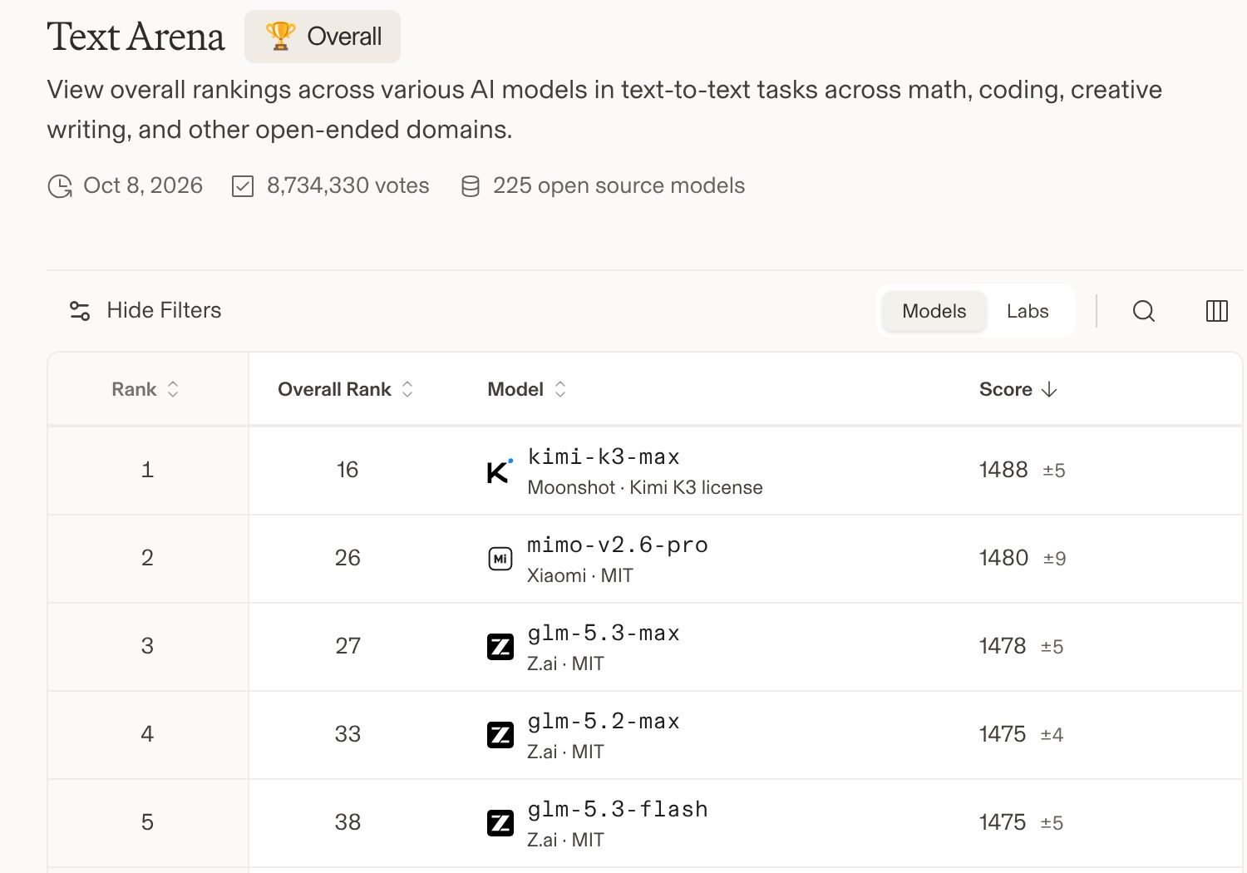Image resolution: width=1247 pixels, height=873 pixels.
Task: Click the Hide Filters button
Action: click(x=145, y=310)
